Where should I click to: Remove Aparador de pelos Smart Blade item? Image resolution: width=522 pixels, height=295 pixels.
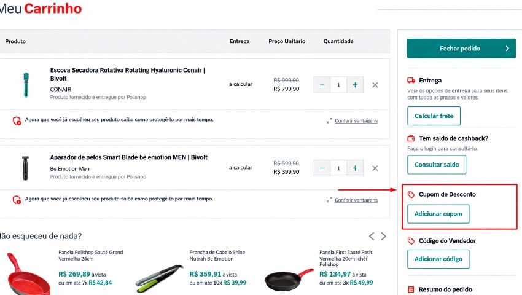(x=375, y=168)
